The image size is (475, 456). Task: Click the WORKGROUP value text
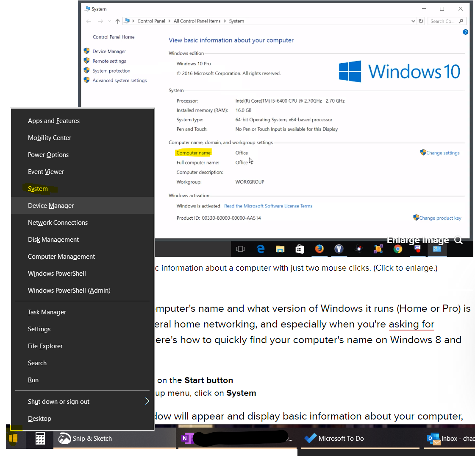click(x=250, y=182)
